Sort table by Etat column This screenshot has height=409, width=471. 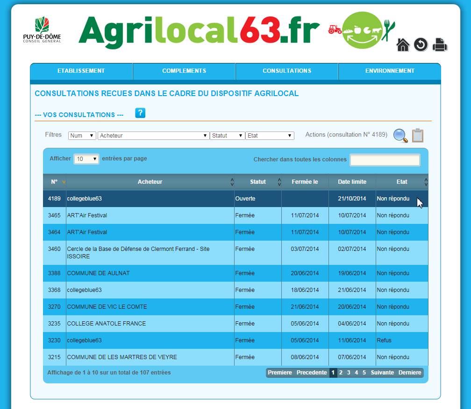(x=402, y=182)
